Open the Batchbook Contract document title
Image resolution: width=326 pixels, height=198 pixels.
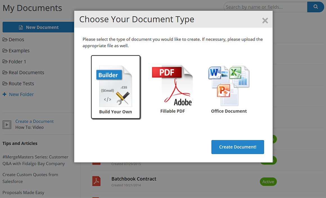pyautogui.click(x=134, y=179)
